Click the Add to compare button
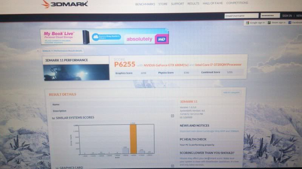 pyautogui.click(x=231, y=92)
